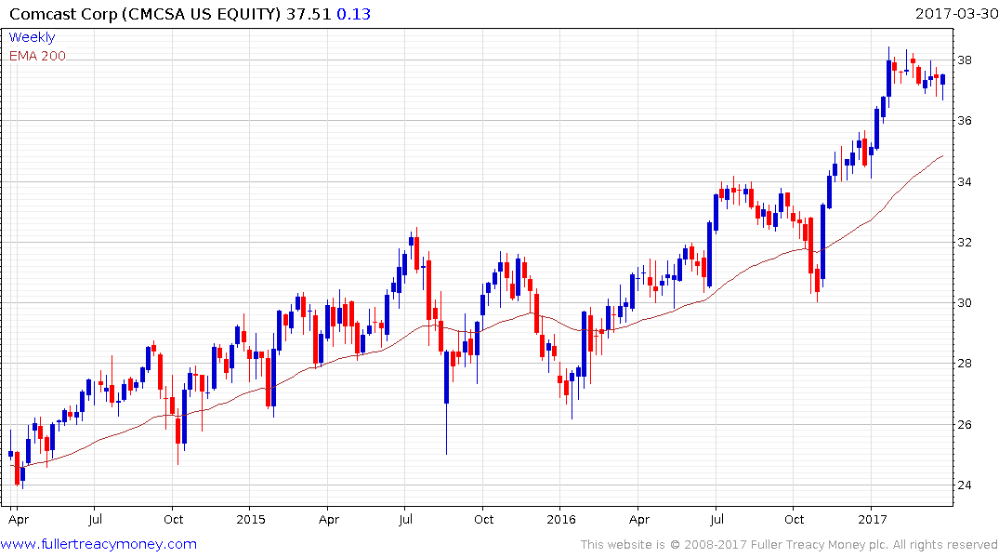Click the 2017-03-30 date label
The width and height of the screenshot is (999, 558).
click(x=955, y=13)
